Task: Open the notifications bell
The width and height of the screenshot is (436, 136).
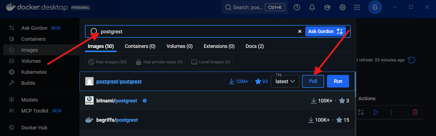Action: coord(312,7)
